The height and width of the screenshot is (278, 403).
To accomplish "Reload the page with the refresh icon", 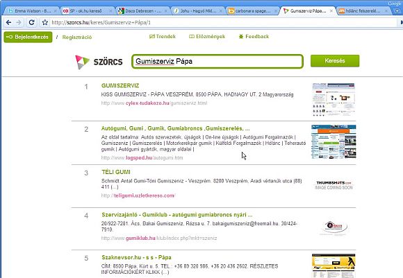I will coord(31,23).
